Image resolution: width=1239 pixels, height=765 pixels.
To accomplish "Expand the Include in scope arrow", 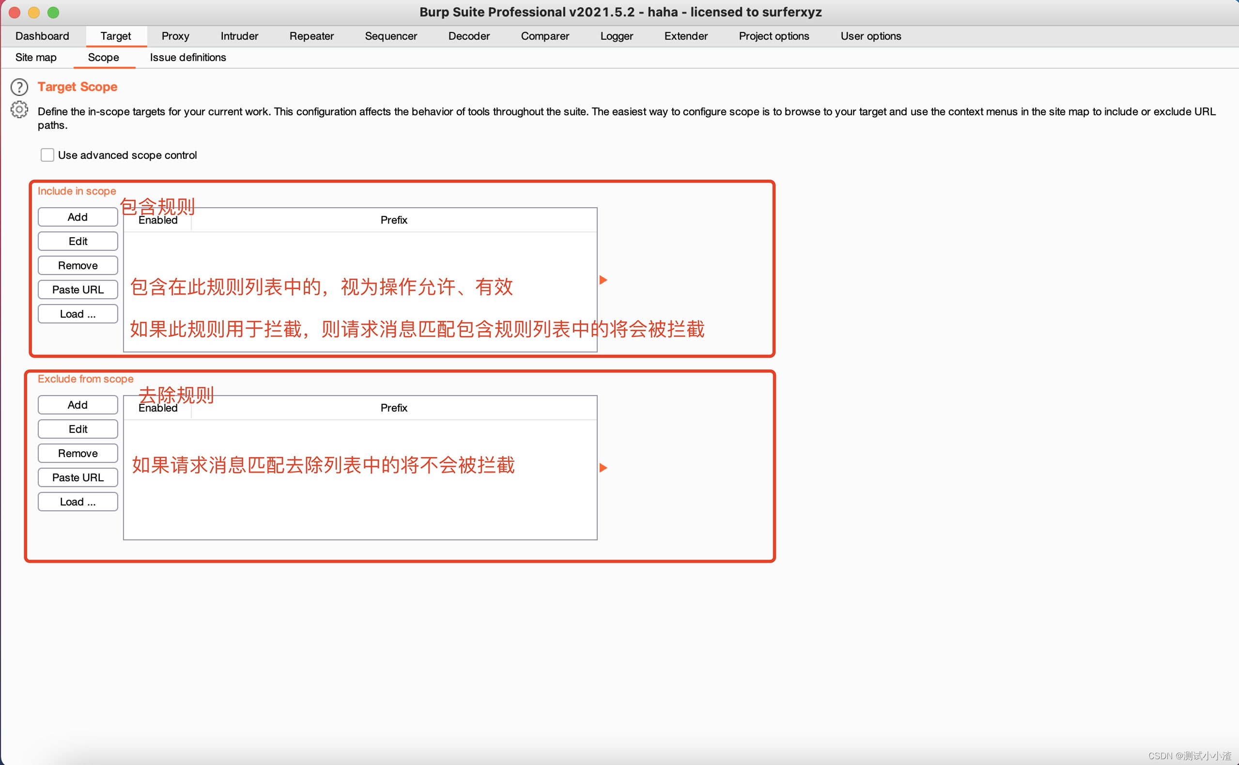I will 603,279.
